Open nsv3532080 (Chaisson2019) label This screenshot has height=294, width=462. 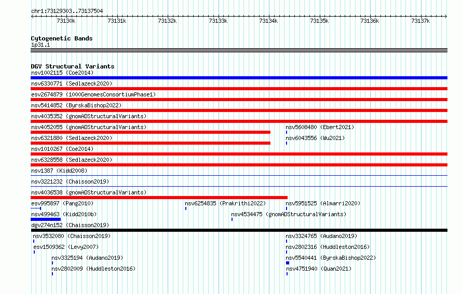[x=72, y=236]
